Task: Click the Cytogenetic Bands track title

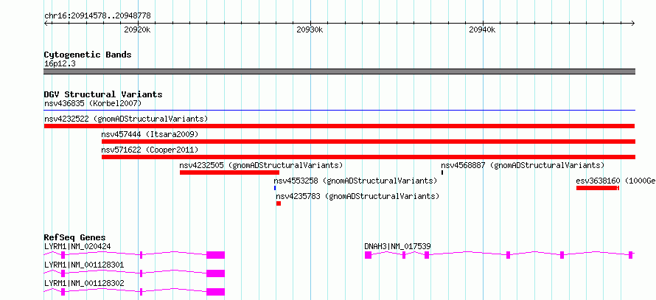Action: 88,55
